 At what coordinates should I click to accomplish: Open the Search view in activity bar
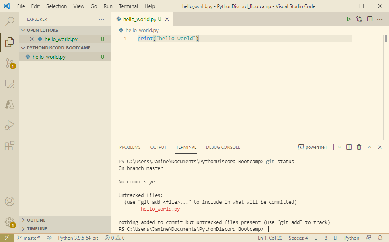10,21
